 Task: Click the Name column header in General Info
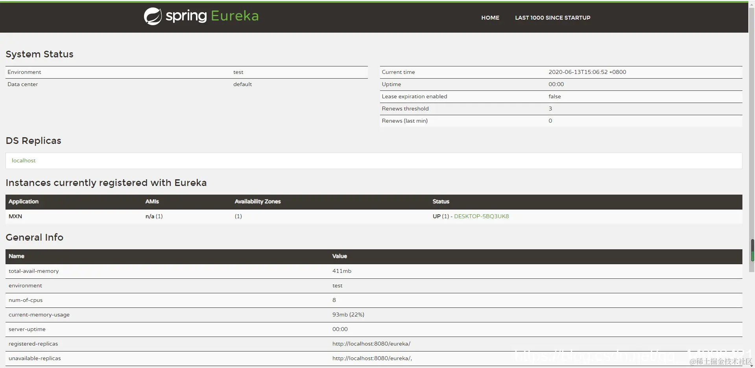[x=17, y=256]
